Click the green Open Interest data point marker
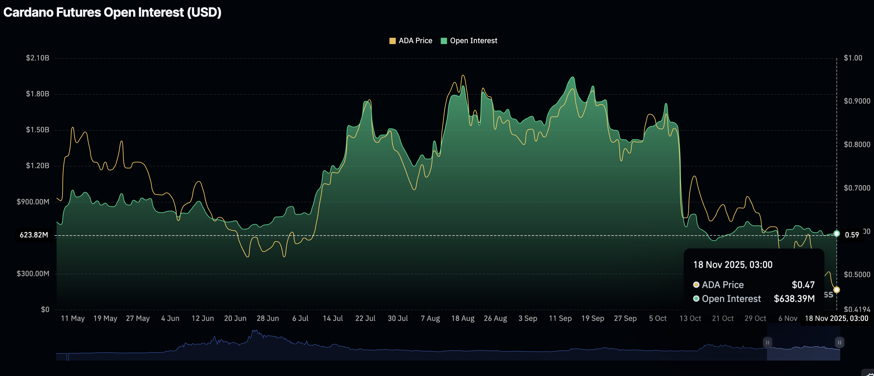The image size is (874, 376). click(837, 234)
